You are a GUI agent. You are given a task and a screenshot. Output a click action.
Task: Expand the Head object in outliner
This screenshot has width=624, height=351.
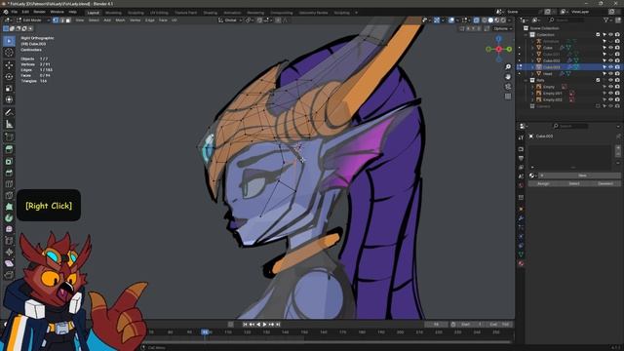[532, 74]
